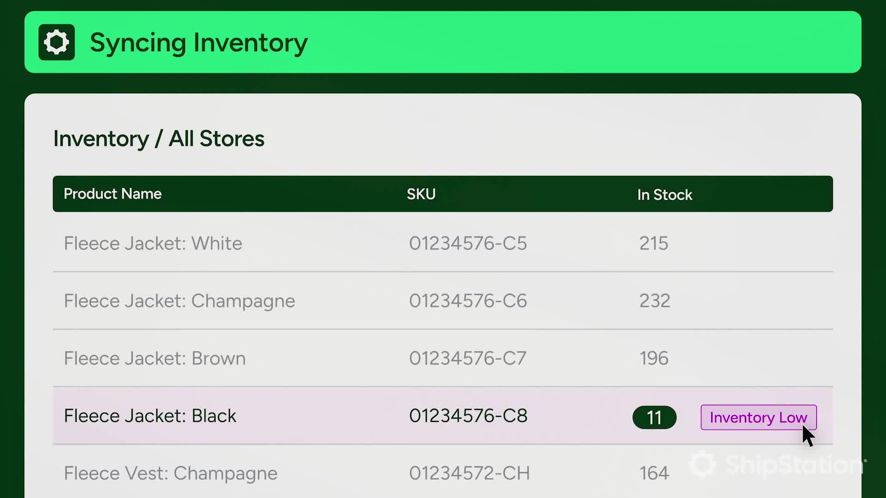Image resolution: width=886 pixels, height=498 pixels.
Task: Click the Product Name column header
Action: pos(113,194)
